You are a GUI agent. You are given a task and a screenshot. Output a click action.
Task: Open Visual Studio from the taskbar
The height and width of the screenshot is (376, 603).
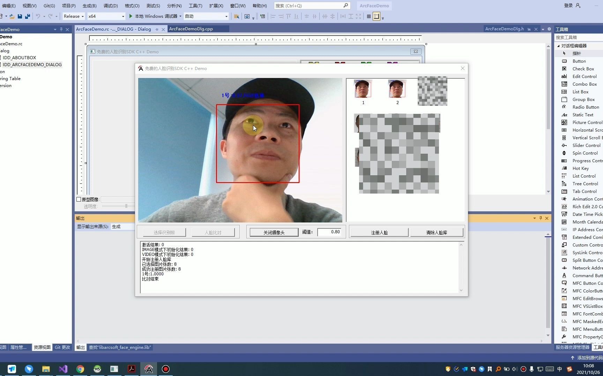pos(63,369)
